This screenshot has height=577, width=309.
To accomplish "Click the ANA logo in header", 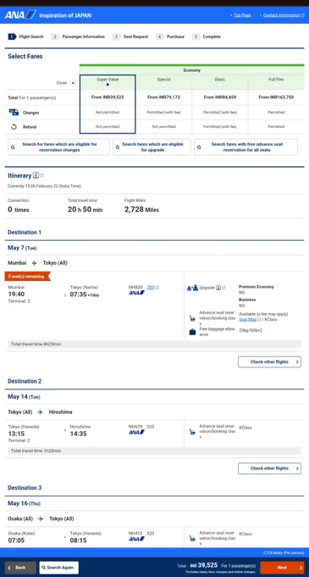I will (20, 15).
